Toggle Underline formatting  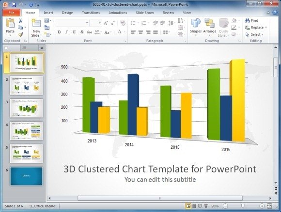click(74, 32)
